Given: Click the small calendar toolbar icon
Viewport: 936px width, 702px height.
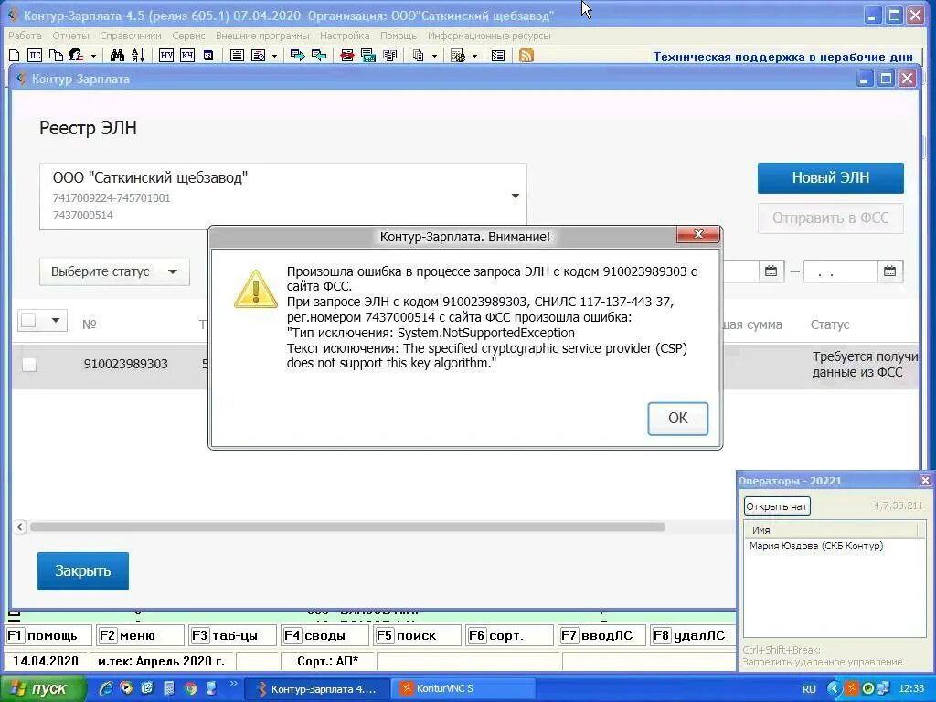Looking at the screenshot, I should pyautogui.click(x=207, y=56).
